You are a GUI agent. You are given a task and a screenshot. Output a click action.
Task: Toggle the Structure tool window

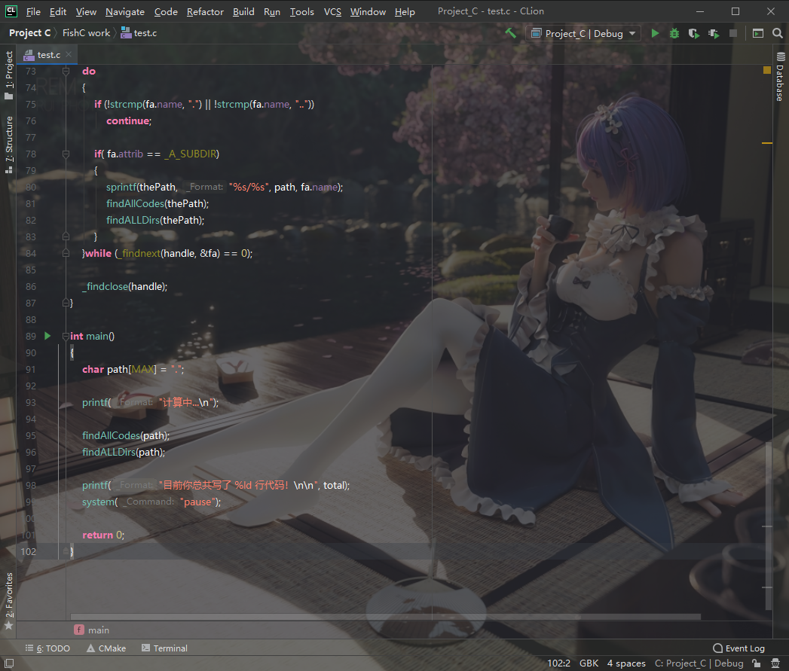point(8,145)
